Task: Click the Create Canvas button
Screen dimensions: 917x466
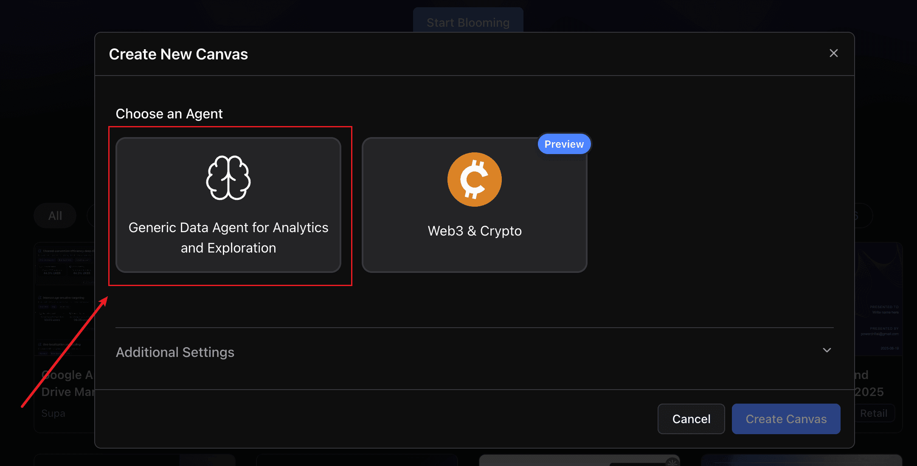Action: point(786,419)
